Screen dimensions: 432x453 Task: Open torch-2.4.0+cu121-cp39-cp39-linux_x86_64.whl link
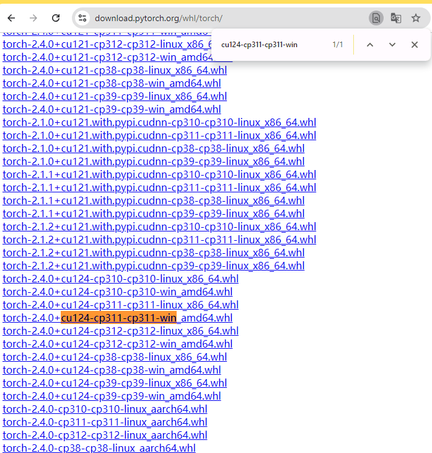point(115,96)
